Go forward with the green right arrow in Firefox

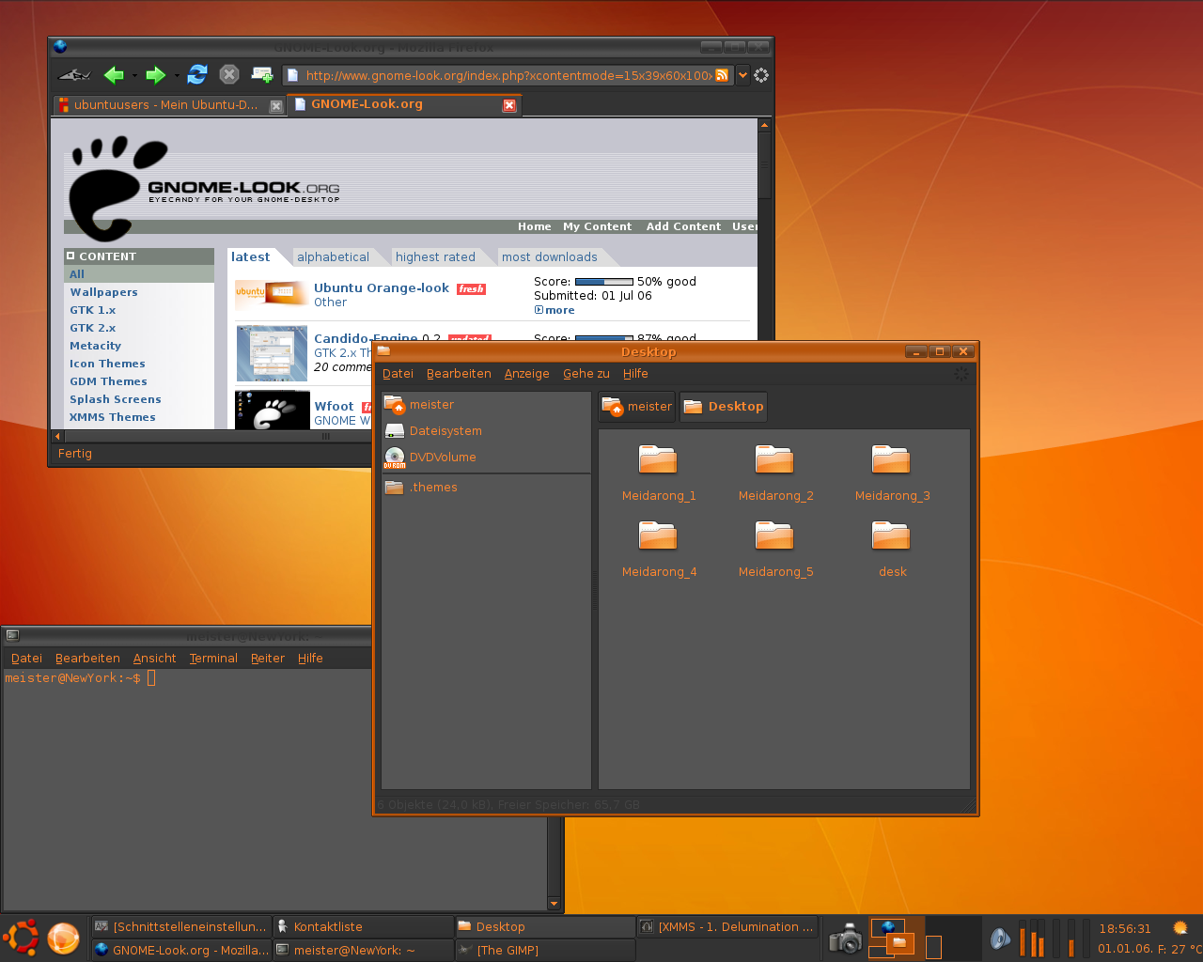tap(155, 75)
